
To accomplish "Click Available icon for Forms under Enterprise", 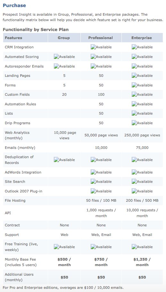I will coord(142,85).
